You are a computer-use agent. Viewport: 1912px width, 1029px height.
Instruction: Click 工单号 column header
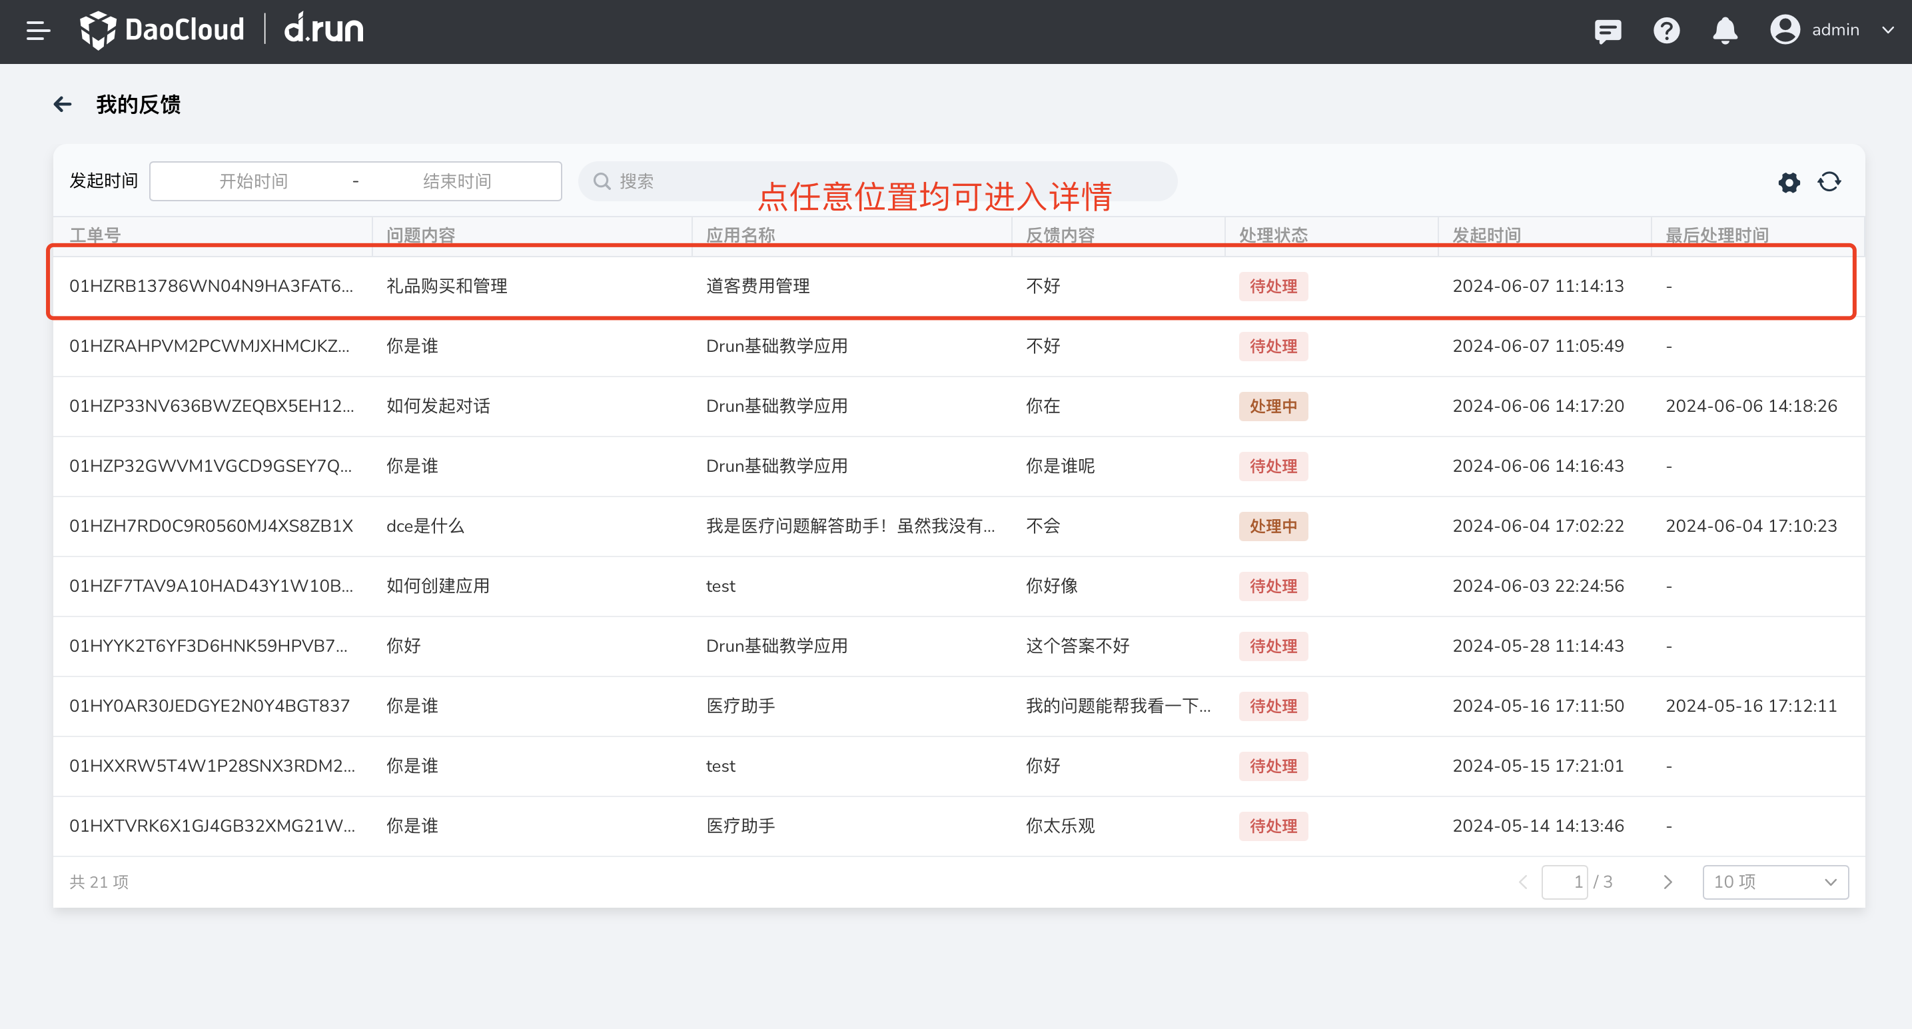(x=95, y=235)
